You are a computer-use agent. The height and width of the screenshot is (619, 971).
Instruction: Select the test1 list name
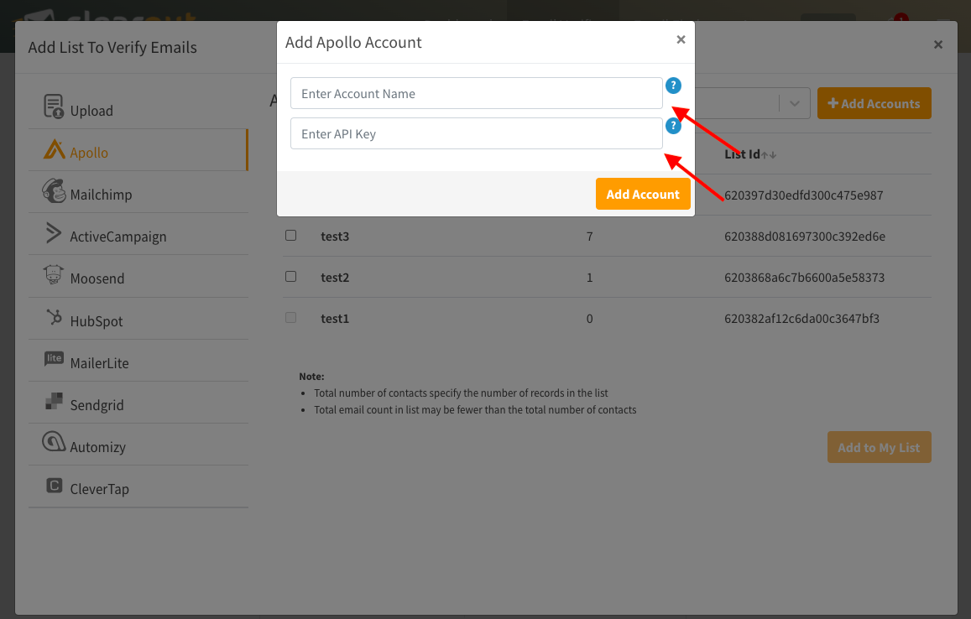335,319
